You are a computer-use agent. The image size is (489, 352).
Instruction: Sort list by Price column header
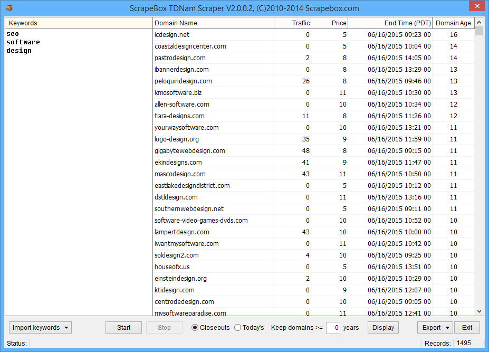(x=330, y=23)
